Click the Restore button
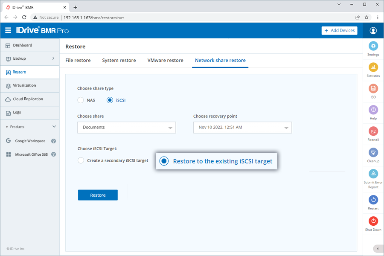 (98, 195)
